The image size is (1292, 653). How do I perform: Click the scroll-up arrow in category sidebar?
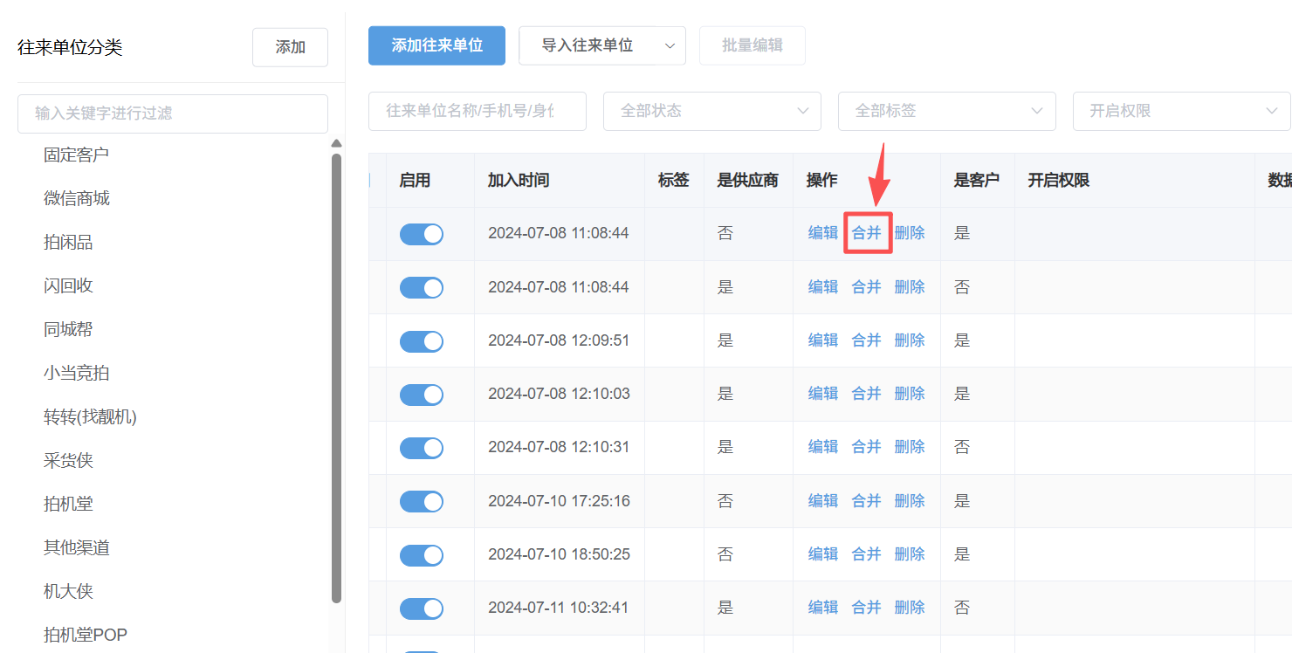coord(336,144)
